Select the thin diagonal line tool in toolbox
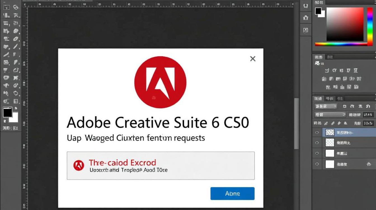376x210 pixels. pos(16,46)
